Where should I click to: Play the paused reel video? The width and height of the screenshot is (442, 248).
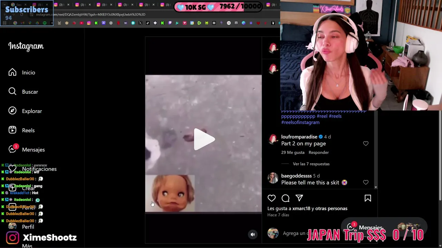(x=204, y=139)
